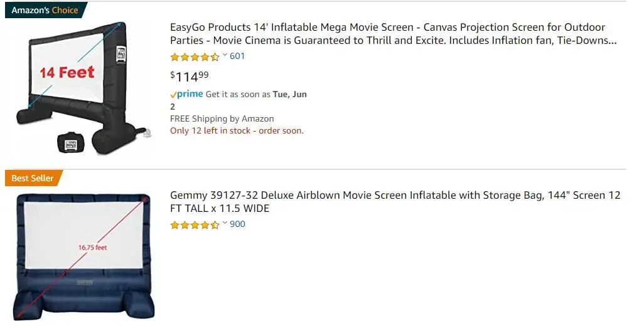Image resolution: width=637 pixels, height=331 pixels.
Task: Click the star rating of the Gemmy screen
Action: coord(195,224)
